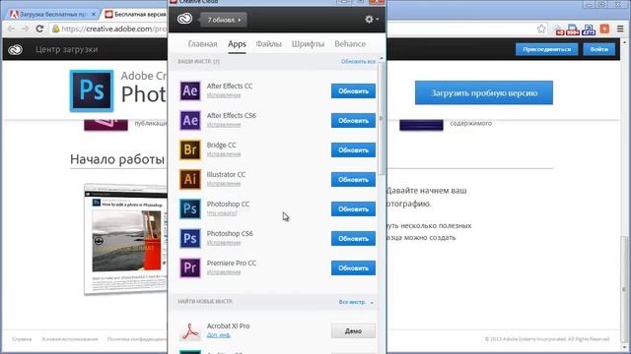Image resolution: width=631 pixels, height=354 pixels.
Task: Click the Photoshop Ps logo on webpage
Action: (x=92, y=90)
